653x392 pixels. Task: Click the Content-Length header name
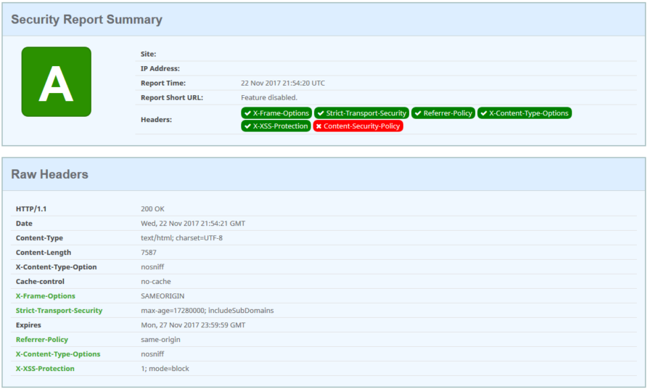coord(44,253)
